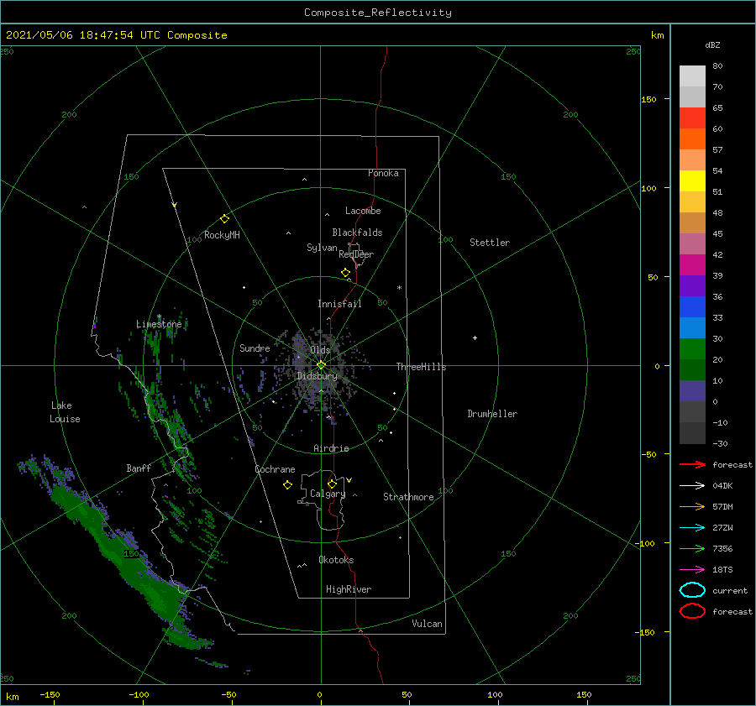Click the ThreeHills label
Viewport: 756px width, 706px height.
(x=421, y=367)
